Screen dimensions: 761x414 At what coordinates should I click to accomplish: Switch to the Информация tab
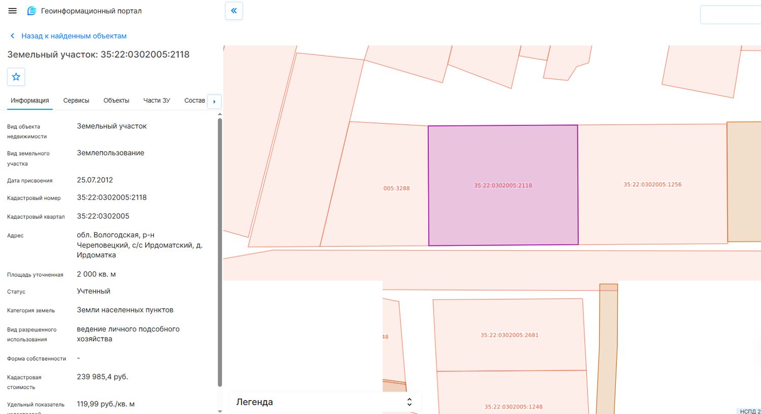coord(30,100)
